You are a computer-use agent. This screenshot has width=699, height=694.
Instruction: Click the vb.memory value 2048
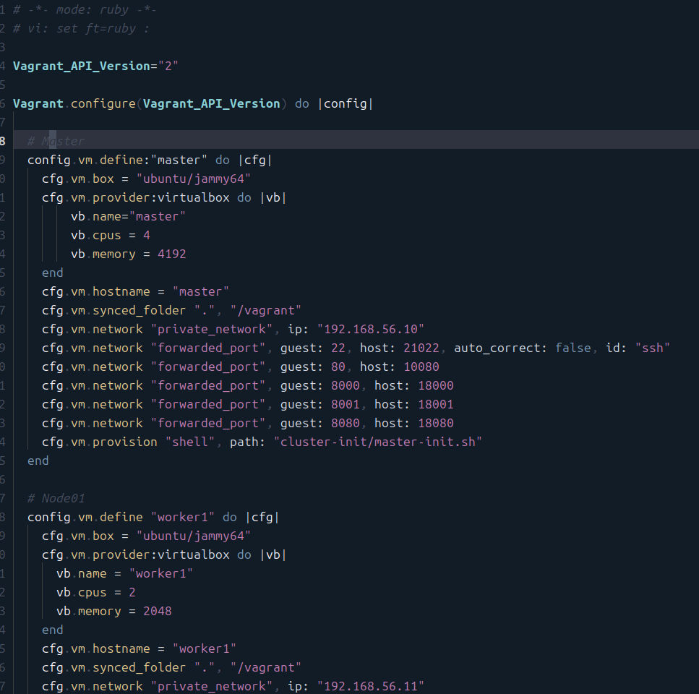(x=158, y=611)
